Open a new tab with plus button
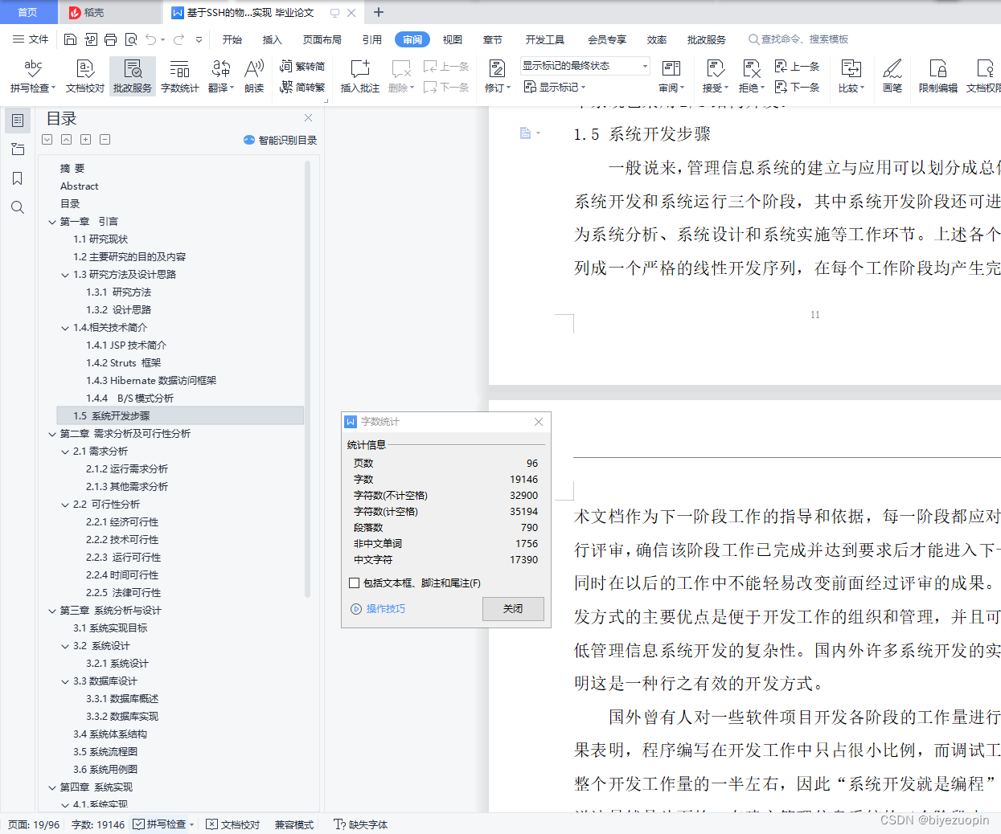Screen dimensions: 1001x834 pyautogui.click(x=379, y=12)
